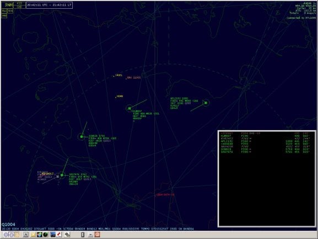Click the METAR weather text line at bottom

click(x=98, y=229)
